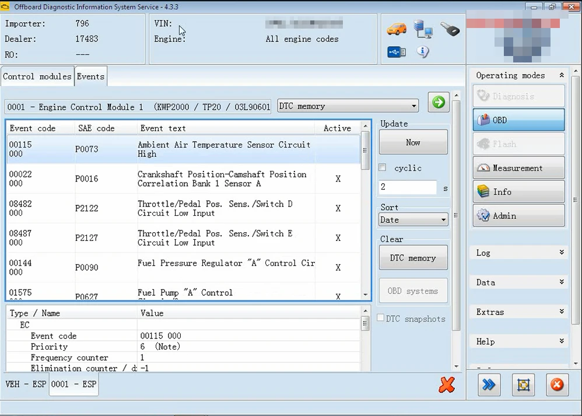Click the network computers connection icon

point(423,29)
